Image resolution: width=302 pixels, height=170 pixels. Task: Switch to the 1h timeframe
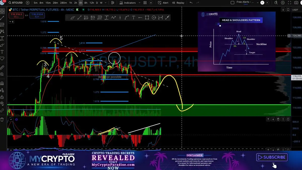(70, 3)
